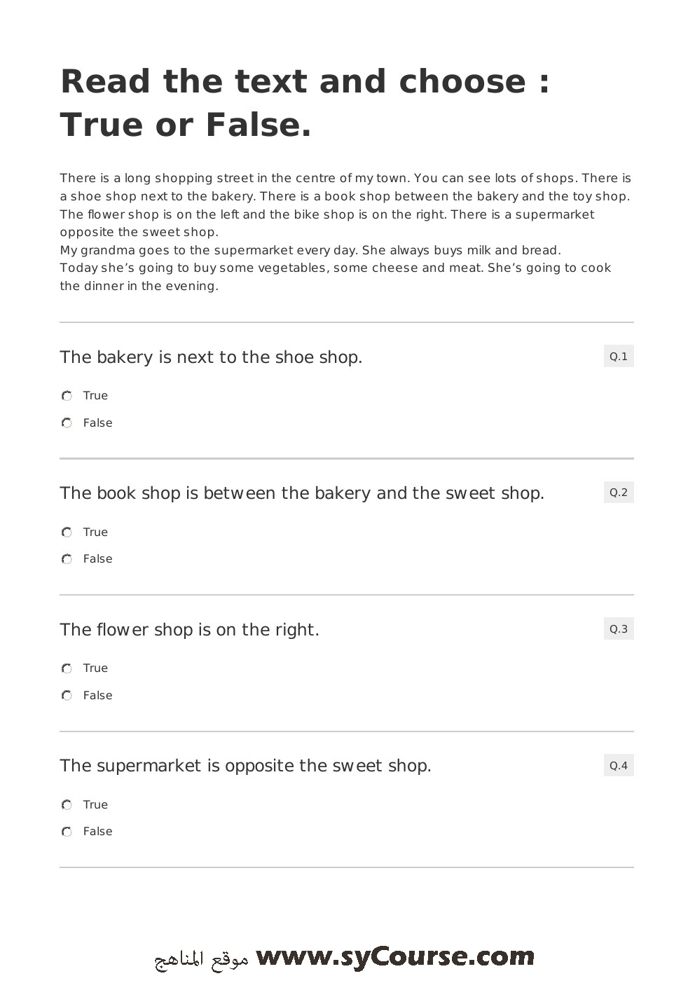
Task: Choose True for the book shop question
Action: tap(67, 532)
